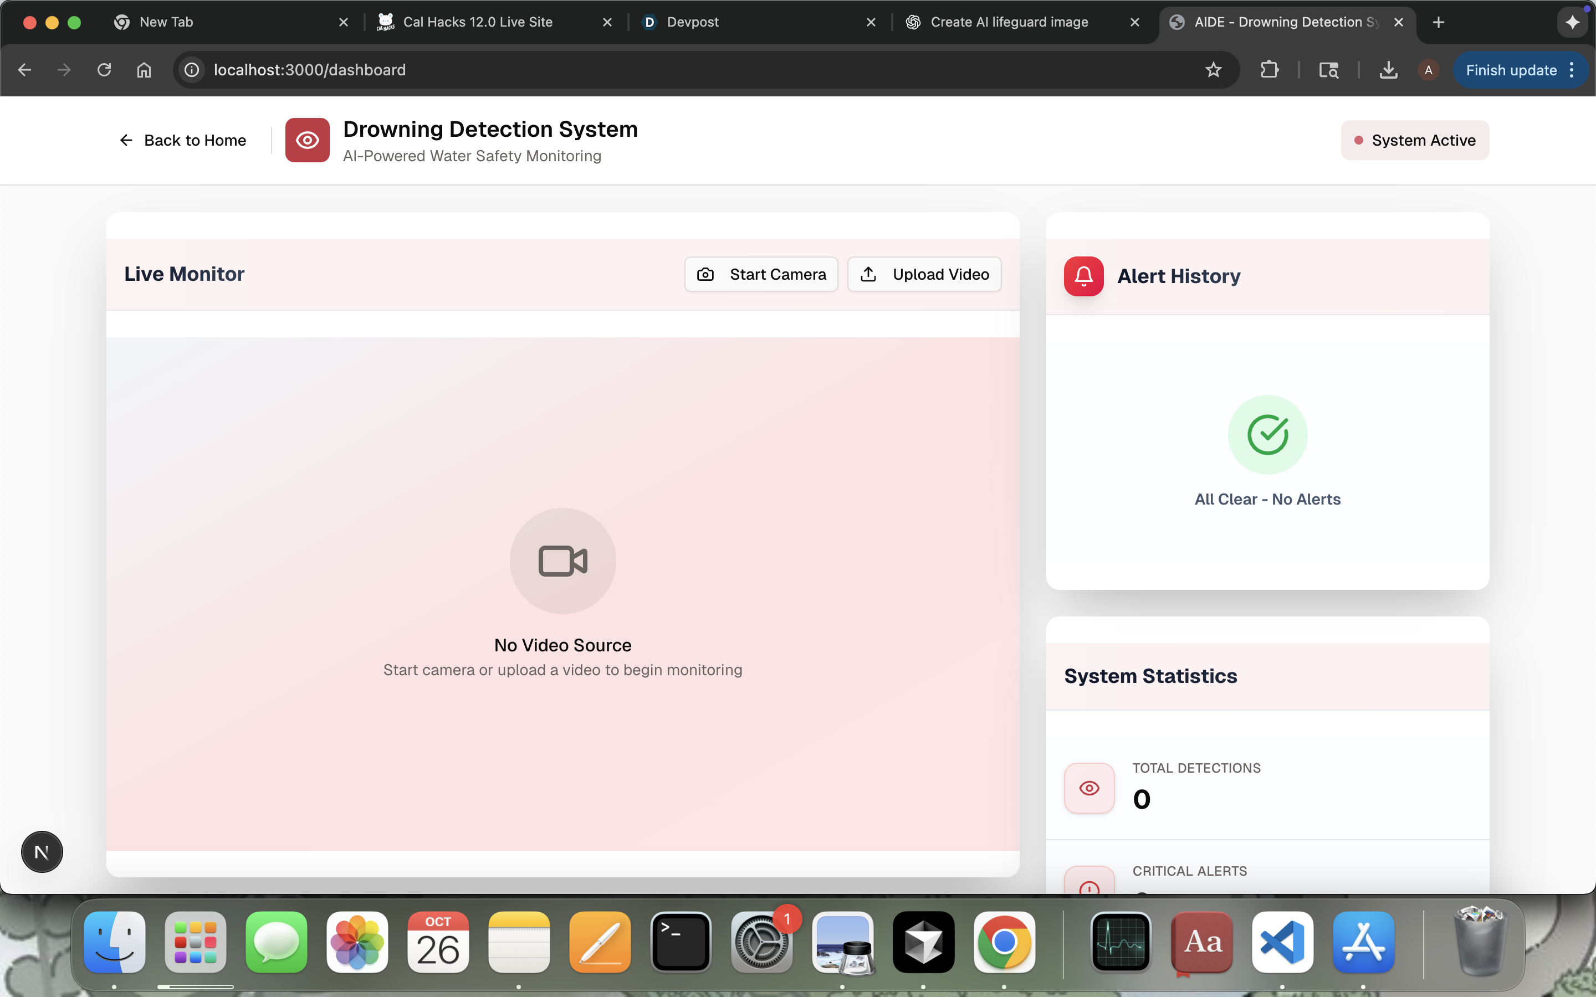Screen dimensions: 1596x997
Task: Open Visual Studio Code from the dock
Action: click(x=1282, y=942)
